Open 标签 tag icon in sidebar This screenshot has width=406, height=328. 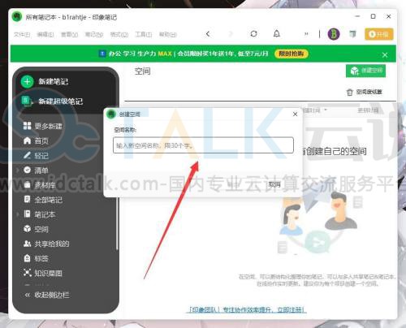(x=27, y=258)
